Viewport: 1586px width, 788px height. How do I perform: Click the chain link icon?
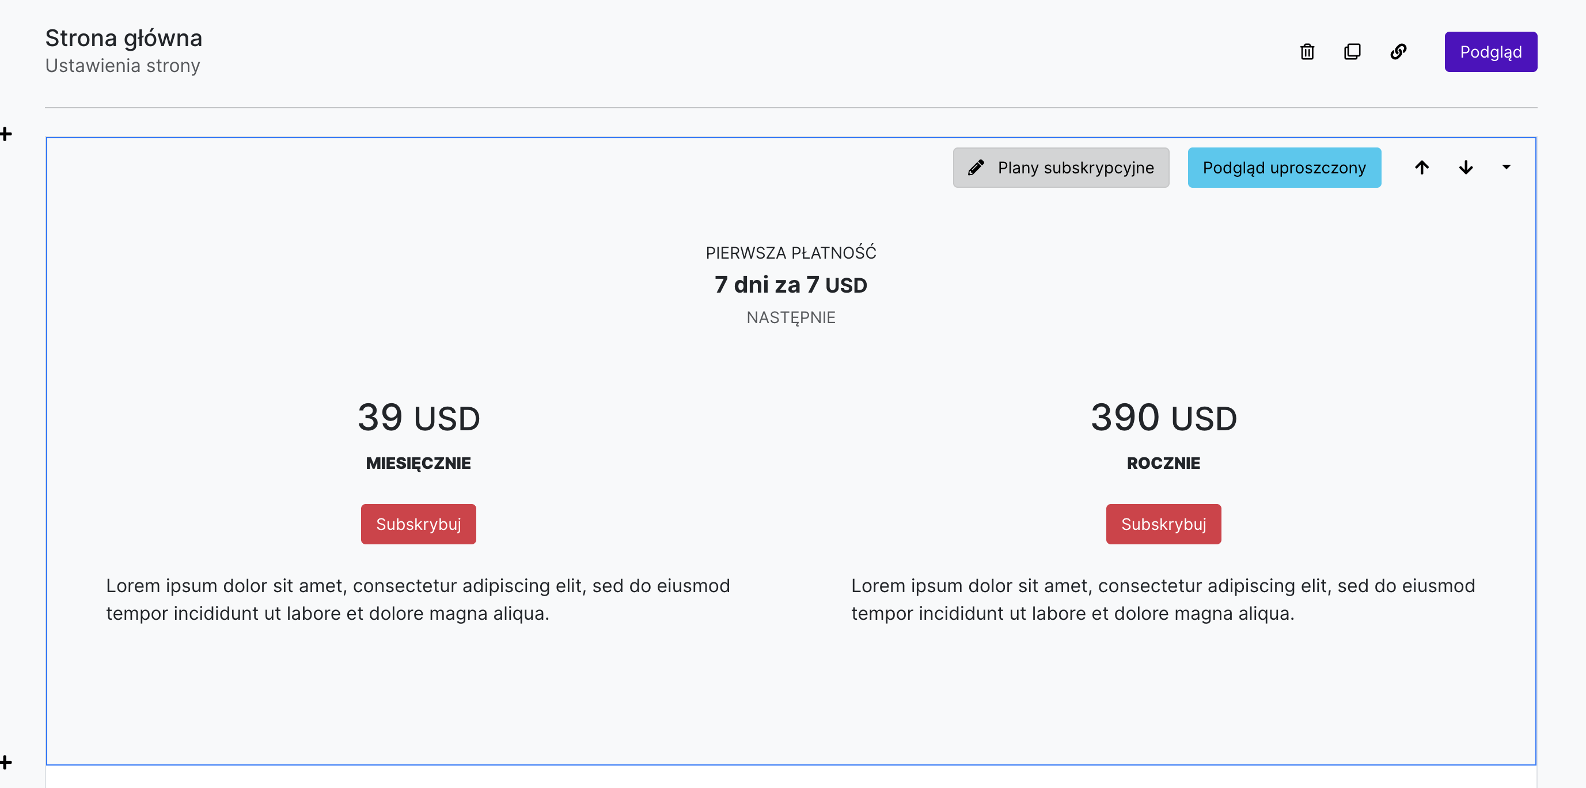(1398, 52)
